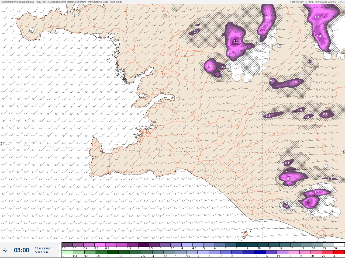
Task: Click the 03:00 forecast time display
Action: (22, 250)
